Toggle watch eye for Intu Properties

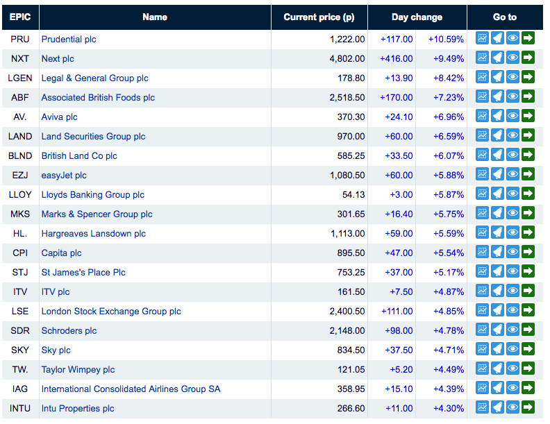point(512,407)
